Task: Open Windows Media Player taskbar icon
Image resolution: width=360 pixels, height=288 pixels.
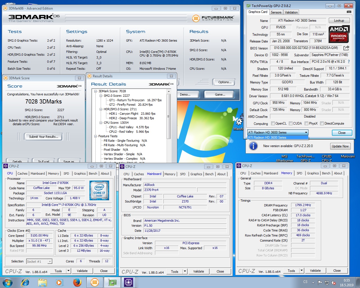Action: click(59, 282)
